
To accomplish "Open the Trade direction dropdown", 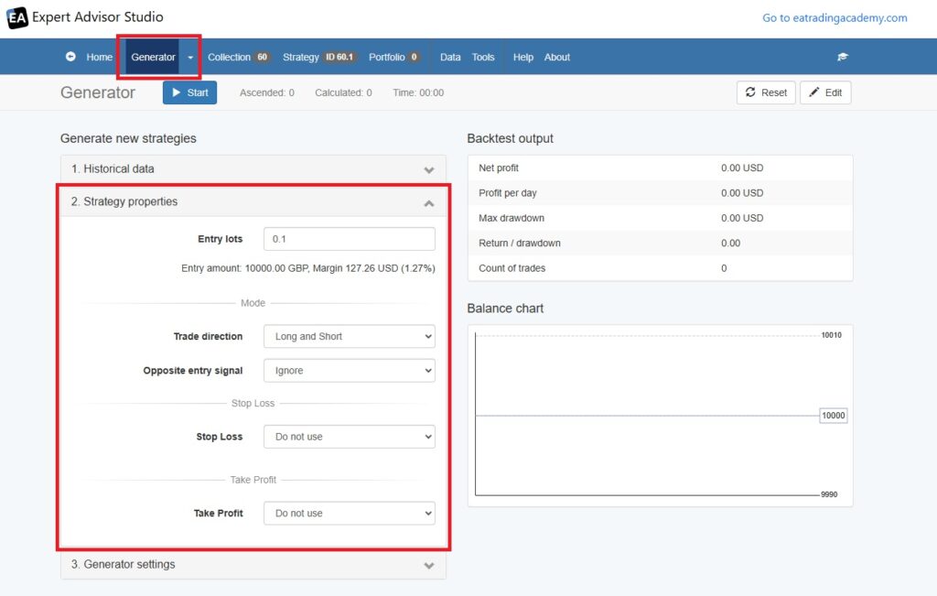I will [x=349, y=337].
